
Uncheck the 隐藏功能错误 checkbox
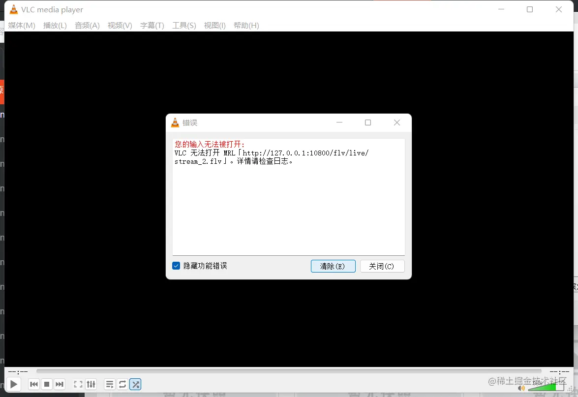pos(176,266)
